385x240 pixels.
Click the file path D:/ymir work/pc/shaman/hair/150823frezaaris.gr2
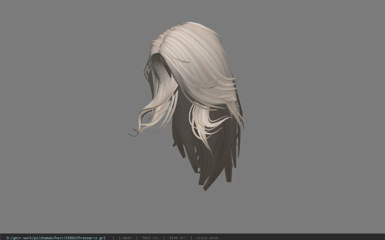56,238
